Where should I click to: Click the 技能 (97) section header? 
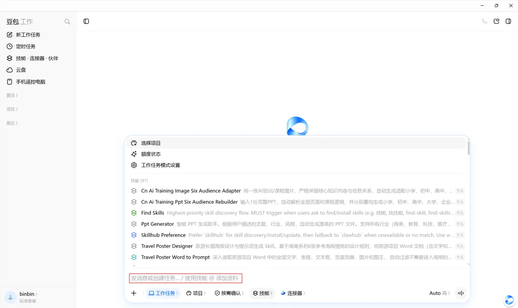tap(139, 181)
